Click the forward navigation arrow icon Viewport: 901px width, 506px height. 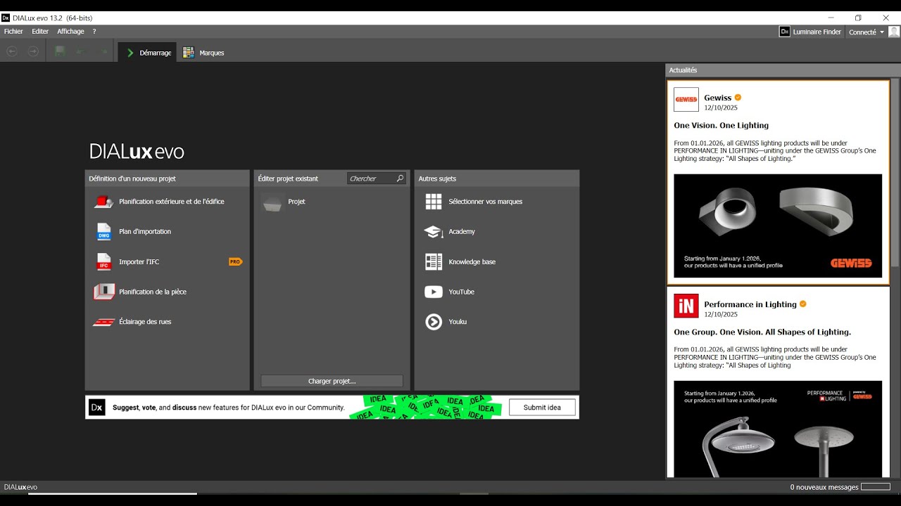(x=33, y=51)
